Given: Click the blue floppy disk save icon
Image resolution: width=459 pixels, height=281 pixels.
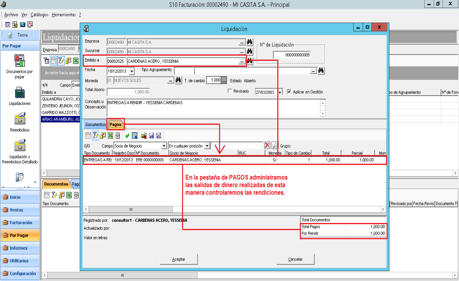Looking at the screenshot, I should coord(151,136).
